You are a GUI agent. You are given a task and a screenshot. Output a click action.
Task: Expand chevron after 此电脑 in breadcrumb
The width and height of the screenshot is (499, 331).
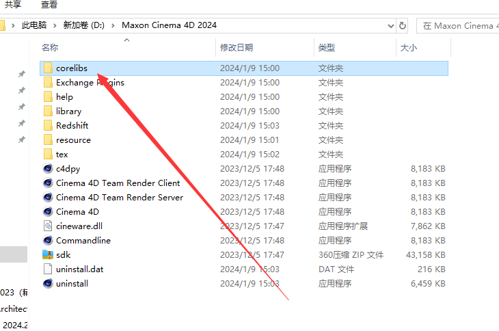55,25
